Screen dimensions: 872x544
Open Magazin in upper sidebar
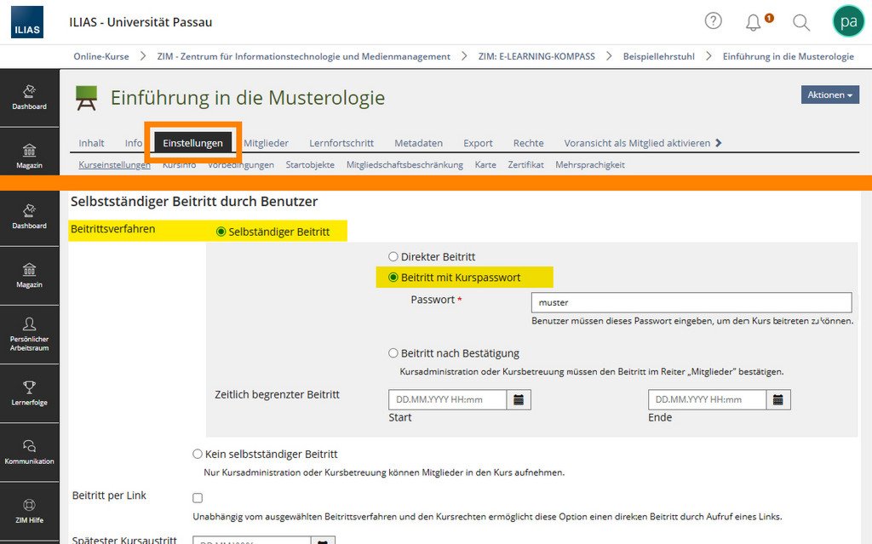click(x=30, y=157)
